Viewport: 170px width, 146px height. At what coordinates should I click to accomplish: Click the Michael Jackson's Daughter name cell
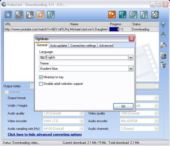(89, 29)
